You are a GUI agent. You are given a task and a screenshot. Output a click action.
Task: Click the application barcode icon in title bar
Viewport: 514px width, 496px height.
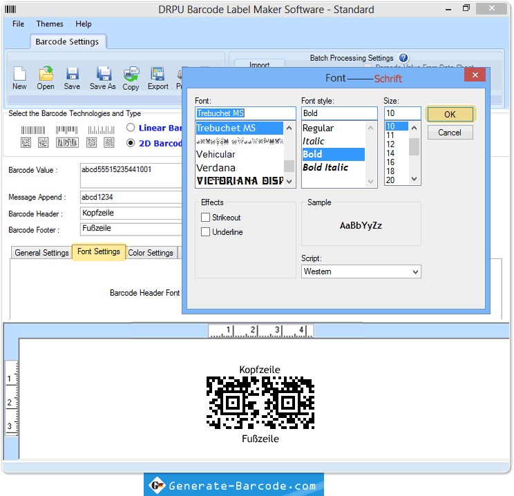(10, 9)
